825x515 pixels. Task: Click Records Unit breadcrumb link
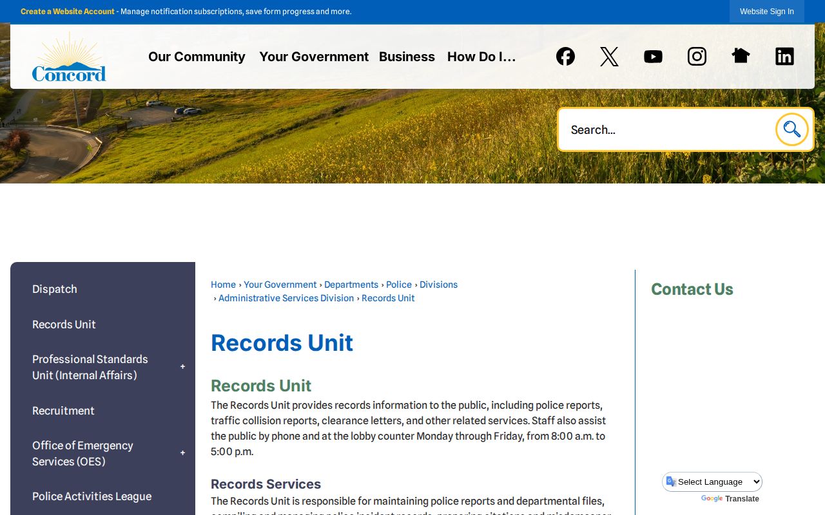coord(388,298)
